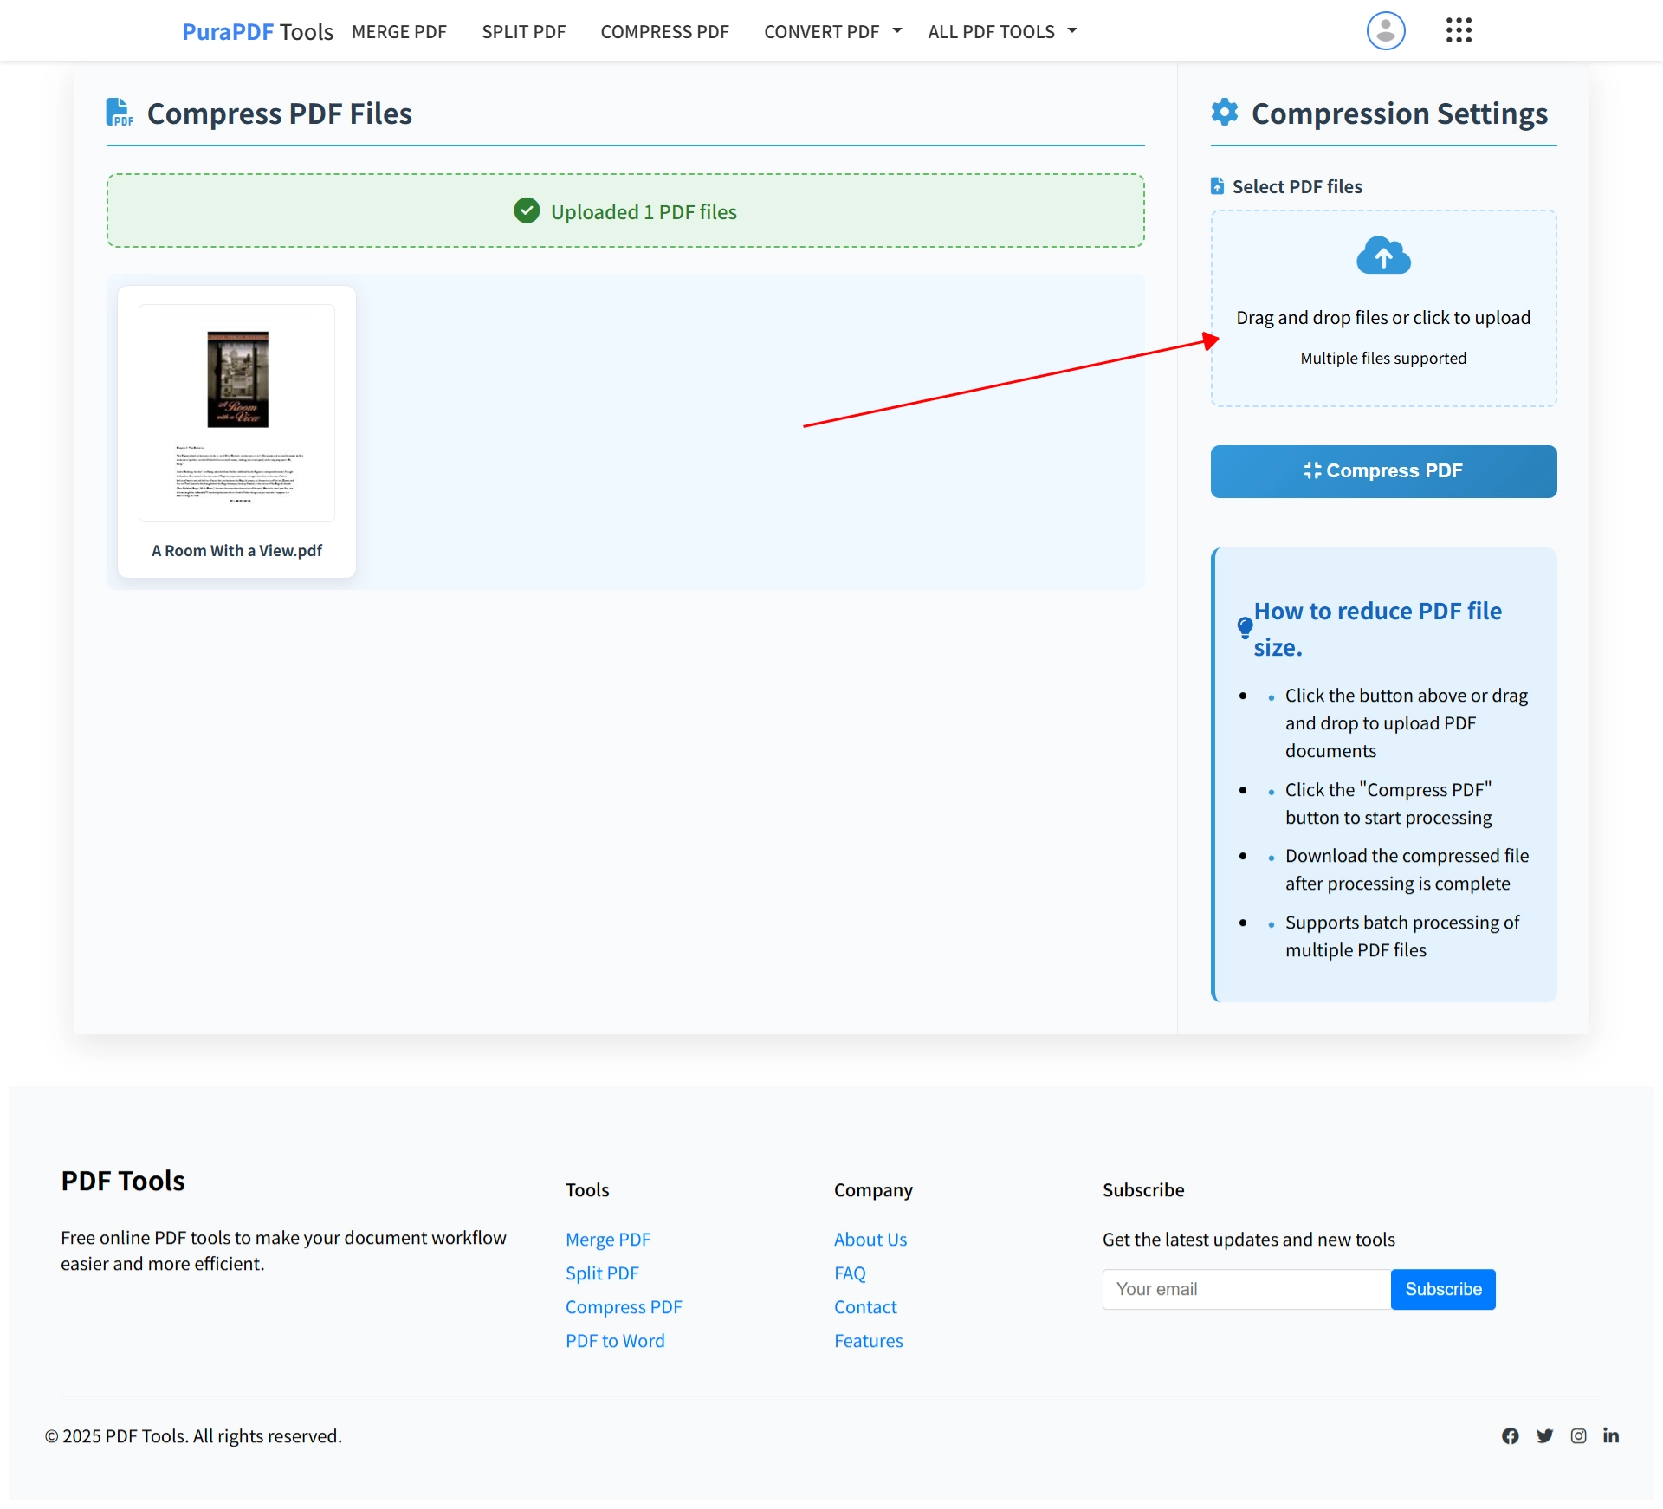The height and width of the screenshot is (1509, 1663).
Task: Click the LinkedIn icon in footer
Action: [x=1611, y=1435]
